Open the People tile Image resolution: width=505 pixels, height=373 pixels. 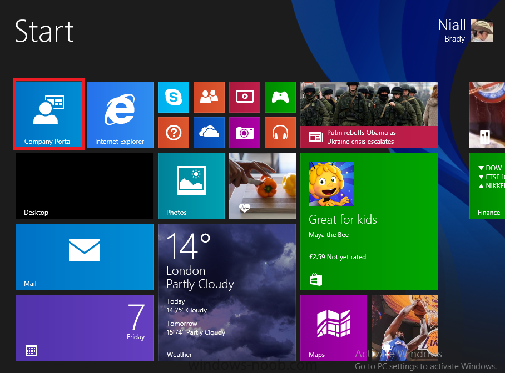[209, 97]
